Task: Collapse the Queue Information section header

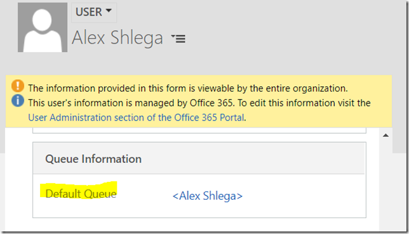Action: [199, 159]
